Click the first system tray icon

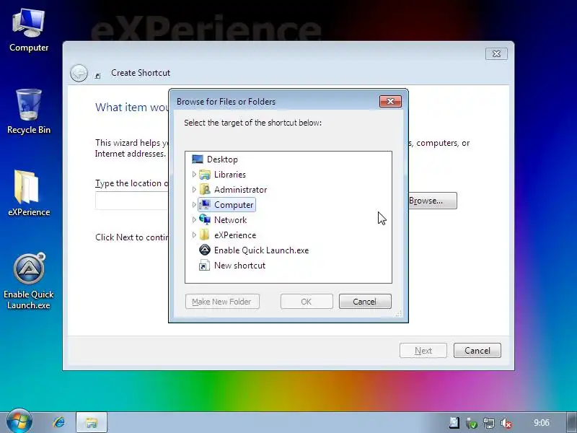point(454,423)
